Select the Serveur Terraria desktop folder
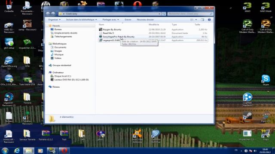275x154 pixels. (x=27, y=135)
